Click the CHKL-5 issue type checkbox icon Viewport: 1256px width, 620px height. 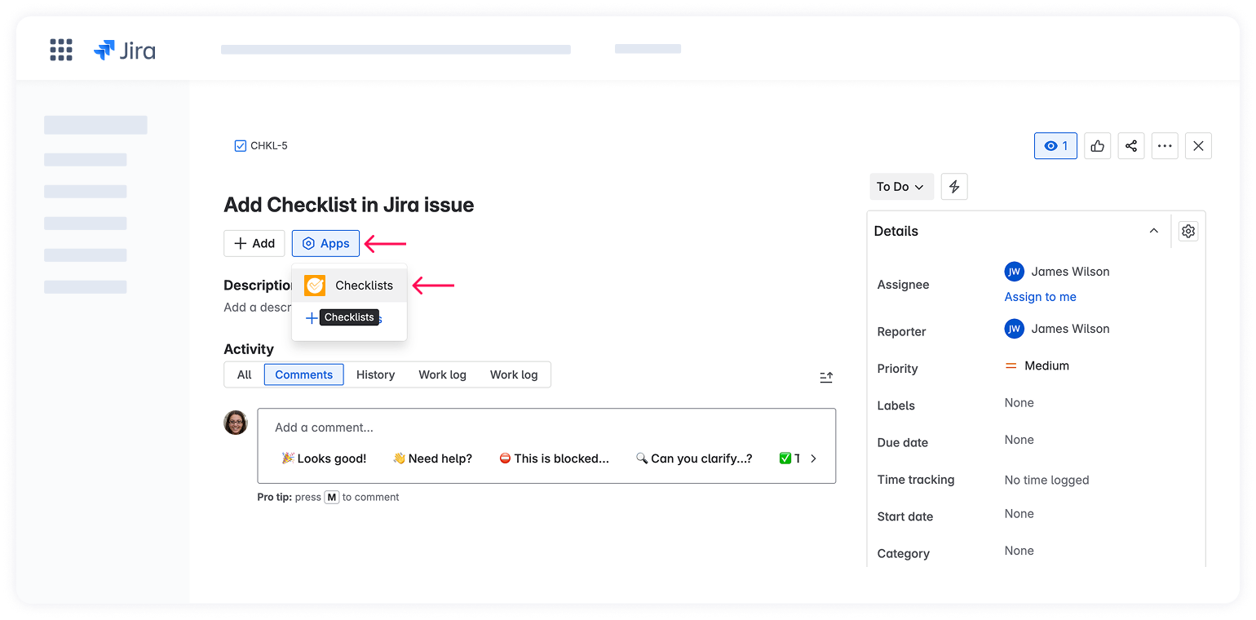(240, 145)
